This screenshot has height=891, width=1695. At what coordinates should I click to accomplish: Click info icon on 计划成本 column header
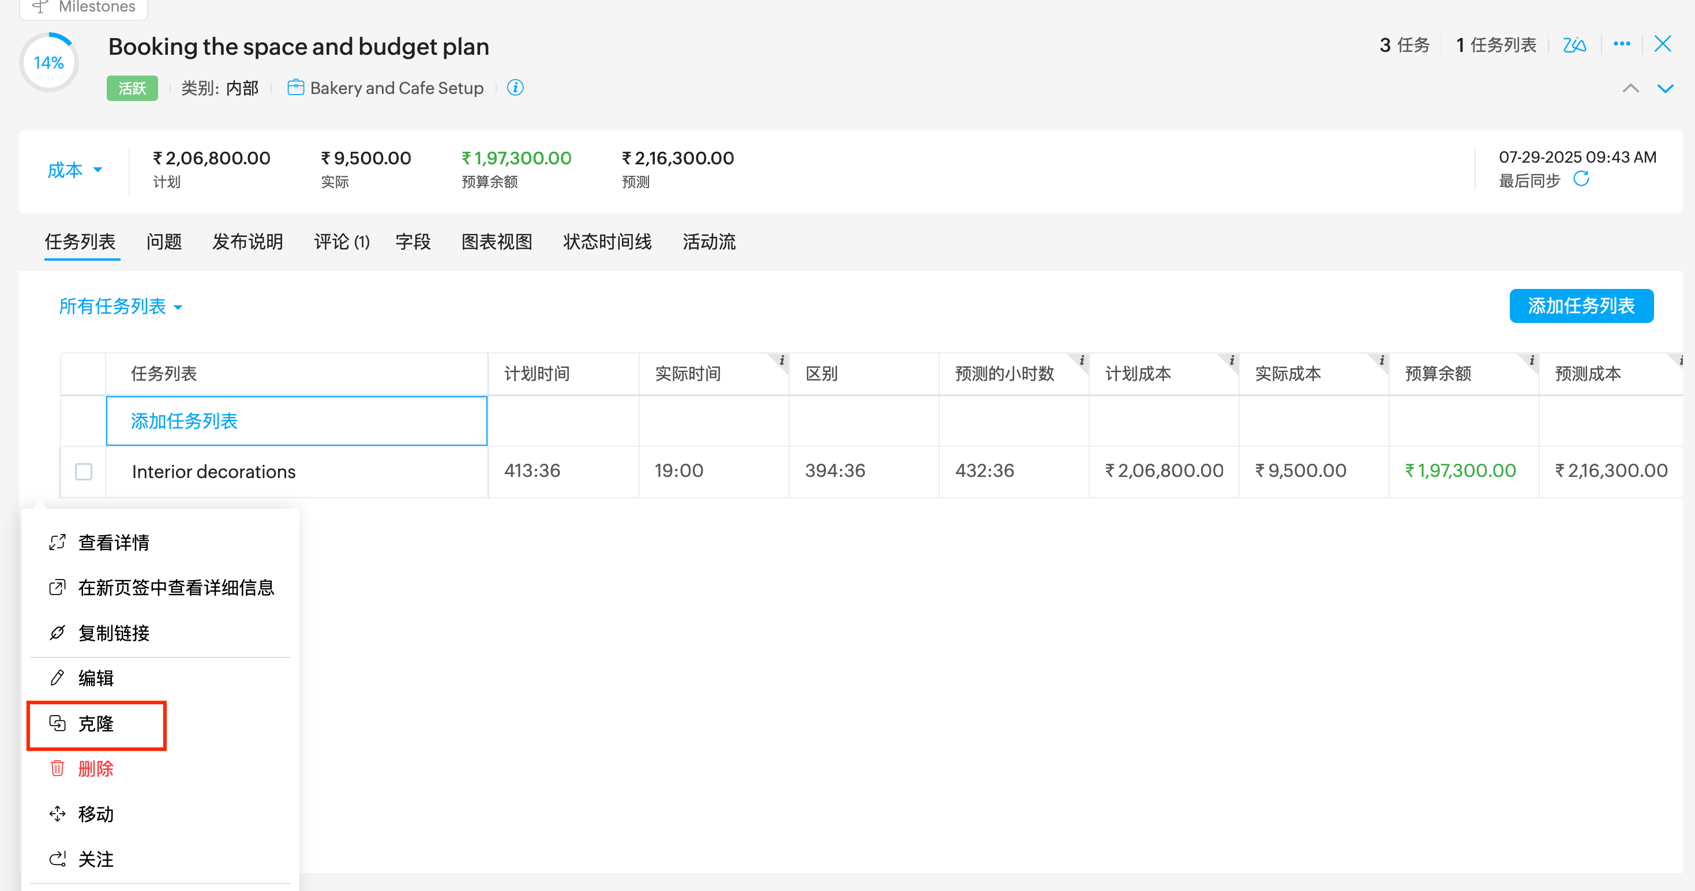point(1231,360)
